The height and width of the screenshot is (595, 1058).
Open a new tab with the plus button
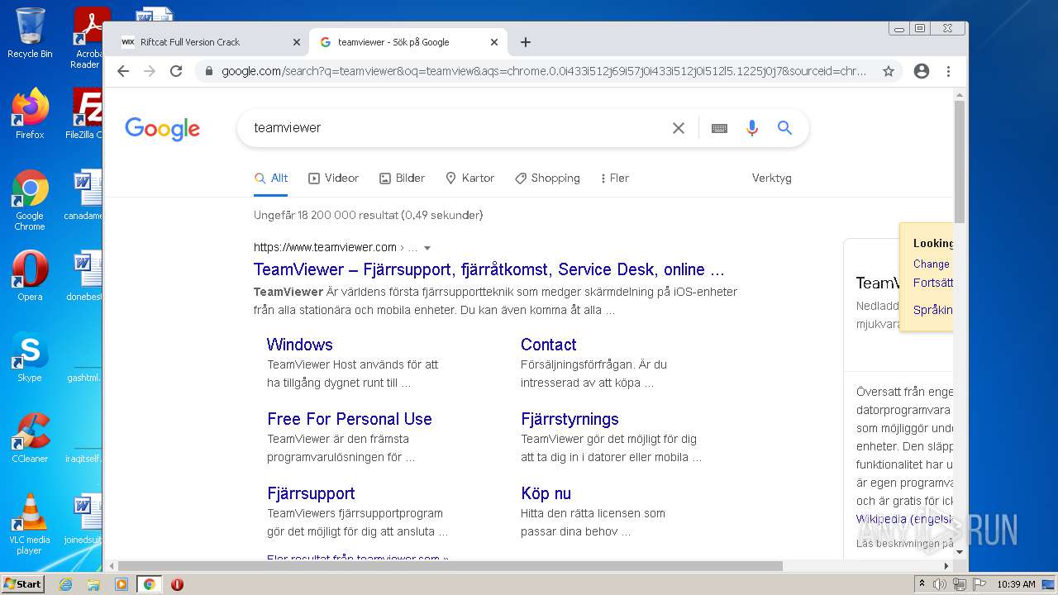pos(526,42)
